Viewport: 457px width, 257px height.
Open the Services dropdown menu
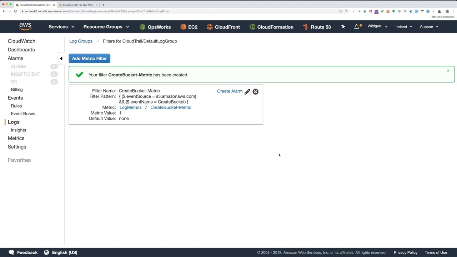tap(61, 27)
